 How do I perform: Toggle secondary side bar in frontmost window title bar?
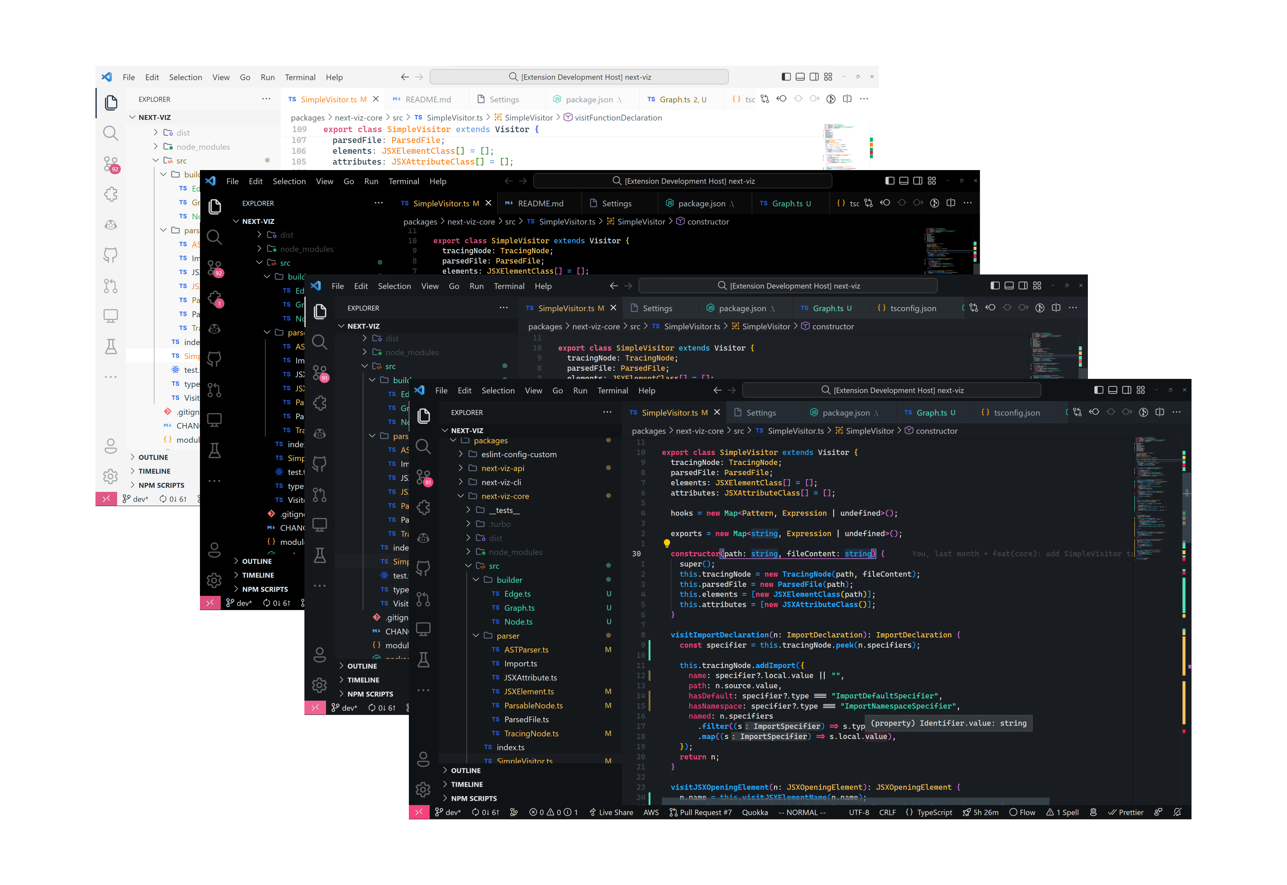pos(1127,390)
